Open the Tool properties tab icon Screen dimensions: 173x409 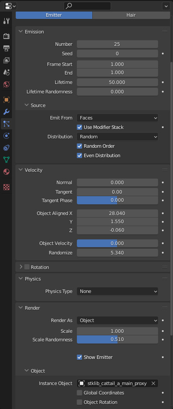point(6,21)
